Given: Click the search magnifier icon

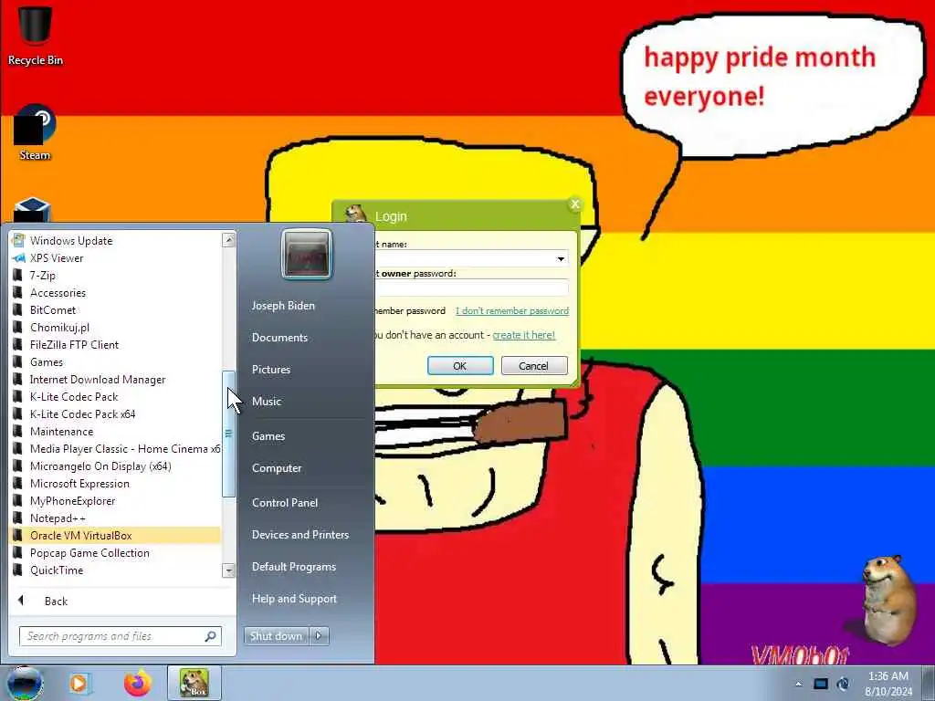Looking at the screenshot, I should click(210, 636).
